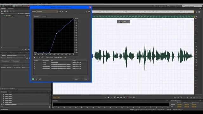Click the current time display 0:09.536
This screenshot has height=114, width=203.
point(56,98)
